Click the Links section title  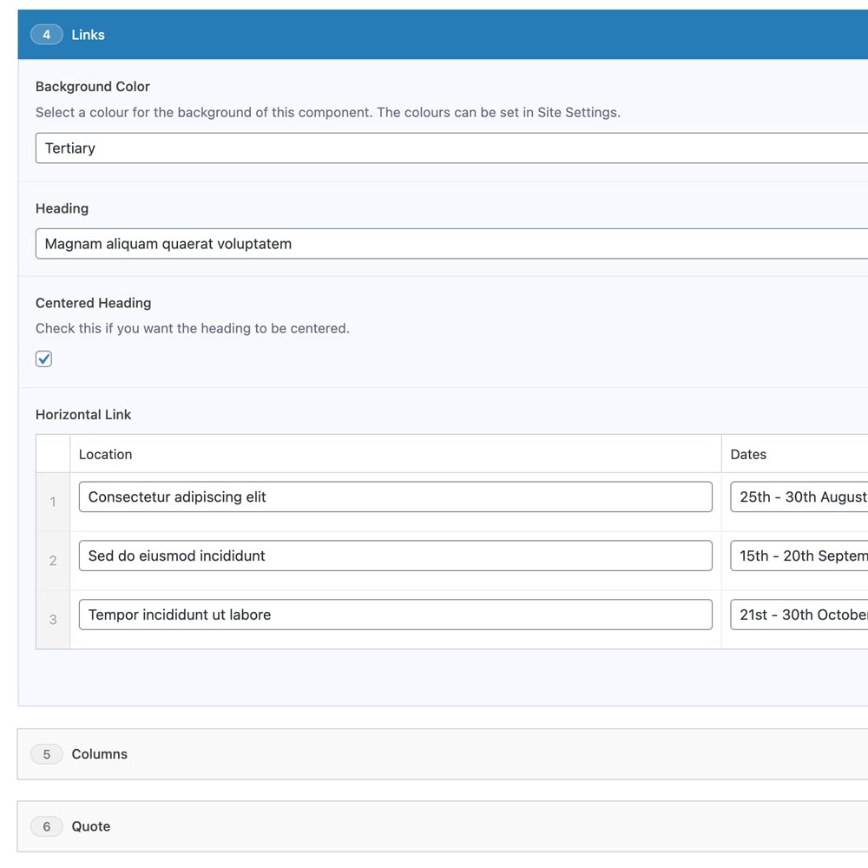click(88, 35)
